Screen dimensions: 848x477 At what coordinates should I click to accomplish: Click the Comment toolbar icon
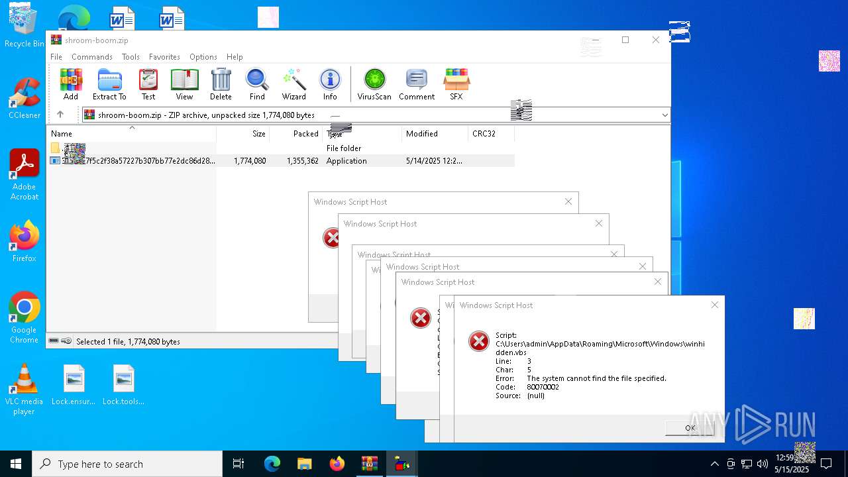417,84
